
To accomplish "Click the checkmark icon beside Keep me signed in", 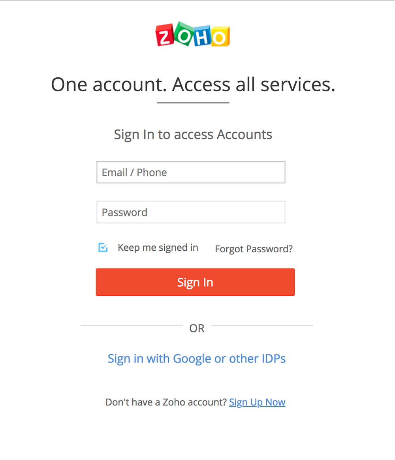I will [103, 248].
